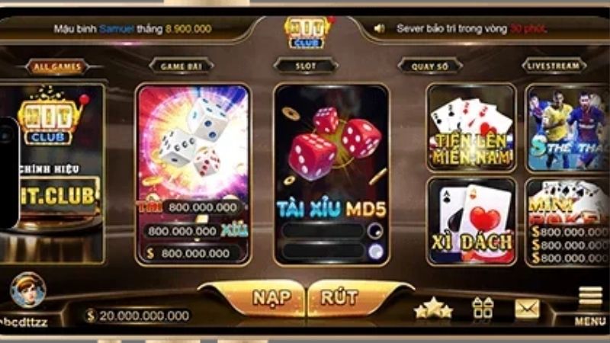Open the gift box rewards icon
The height and width of the screenshot is (343, 610).
(x=483, y=308)
